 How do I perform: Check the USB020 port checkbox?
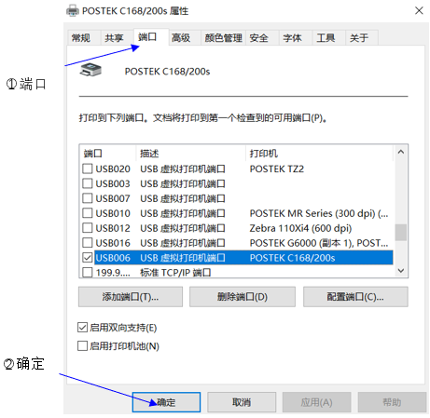(x=88, y=169)
